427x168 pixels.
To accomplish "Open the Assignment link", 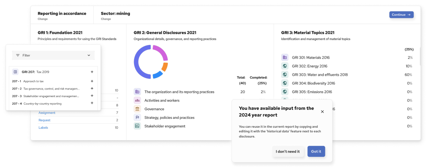I will coord(47,113).
